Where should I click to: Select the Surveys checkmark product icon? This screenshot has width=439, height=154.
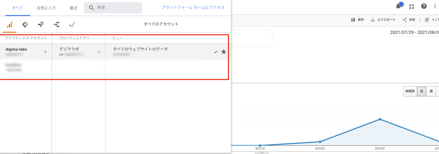pos(72,24)
